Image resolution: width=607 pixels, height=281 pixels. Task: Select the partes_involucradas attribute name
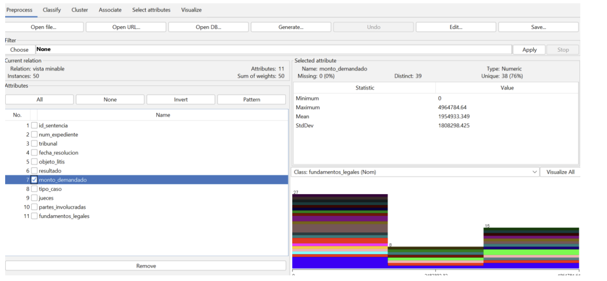[62, 207]
